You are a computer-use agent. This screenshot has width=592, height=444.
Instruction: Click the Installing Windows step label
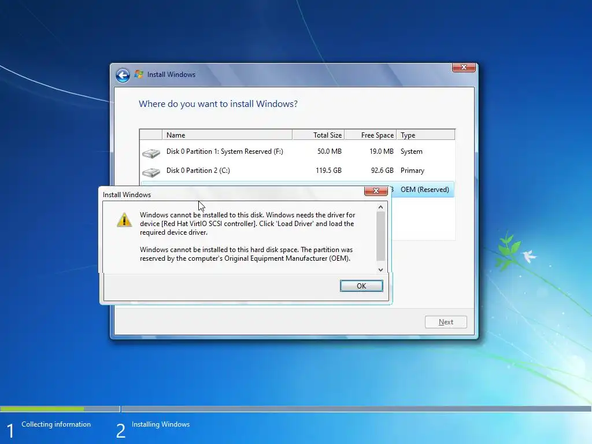click(161, 424)
